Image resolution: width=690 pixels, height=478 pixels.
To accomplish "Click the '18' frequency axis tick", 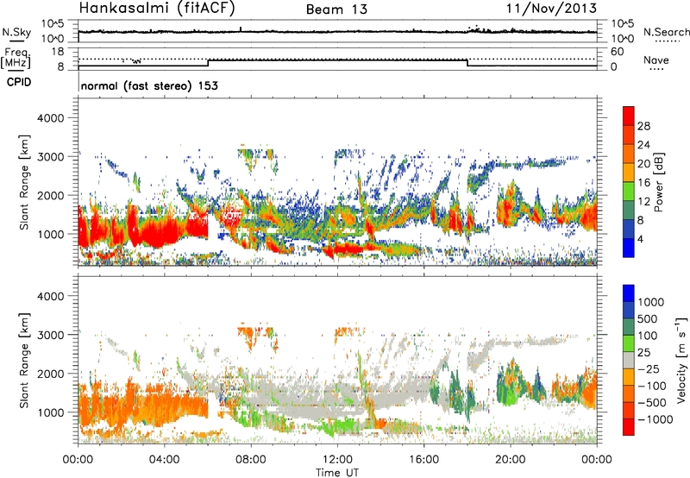I will [58, 52].
